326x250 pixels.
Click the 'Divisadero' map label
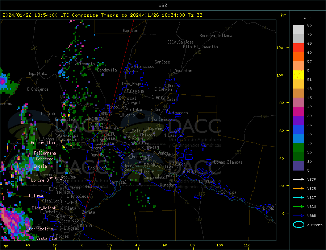point(177,113)
